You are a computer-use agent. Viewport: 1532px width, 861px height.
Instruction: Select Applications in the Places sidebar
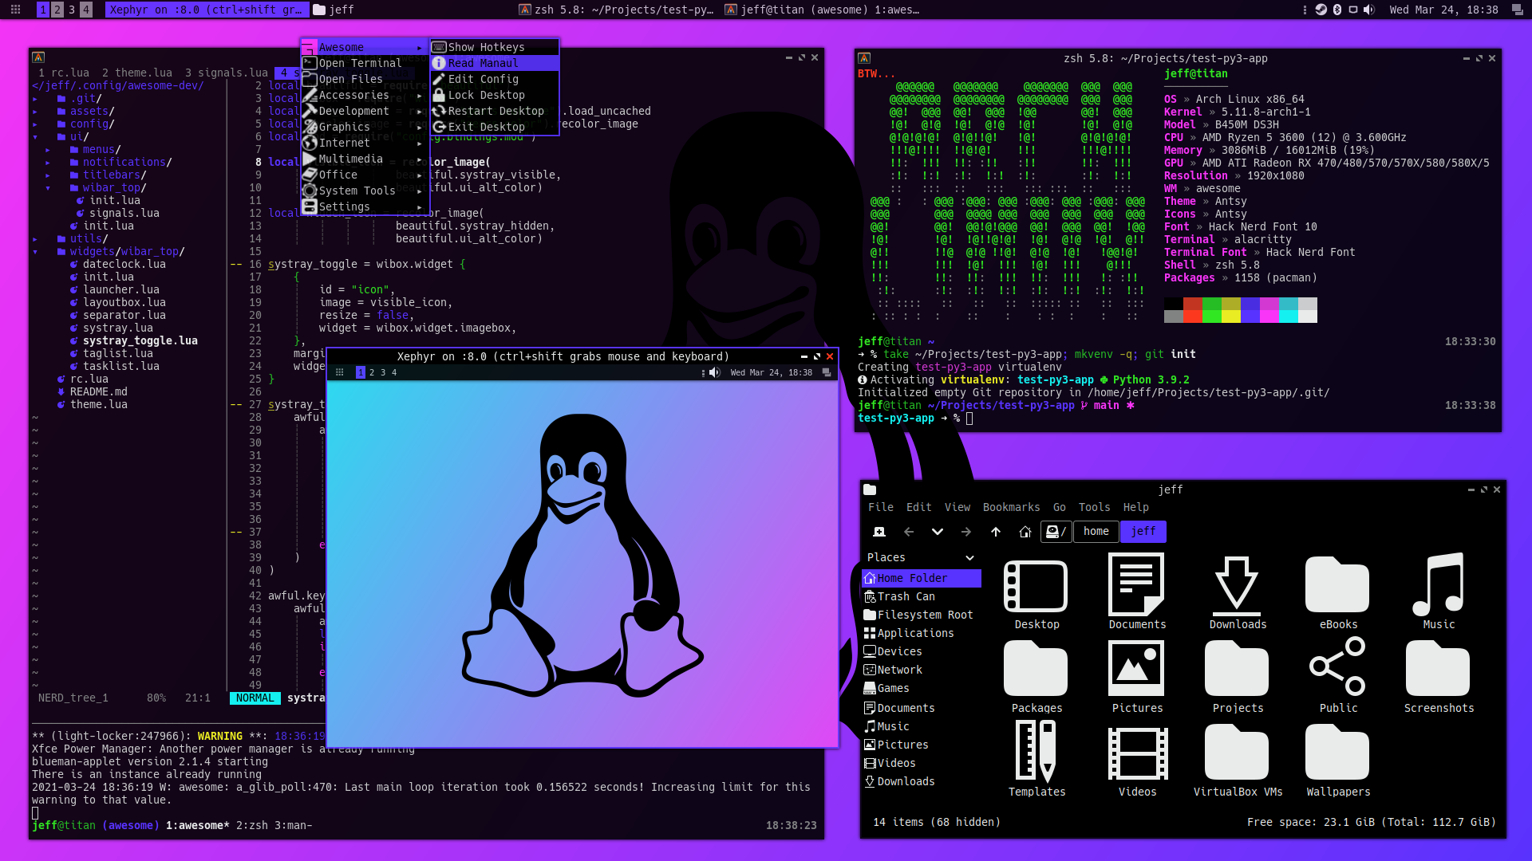point(922,633)
